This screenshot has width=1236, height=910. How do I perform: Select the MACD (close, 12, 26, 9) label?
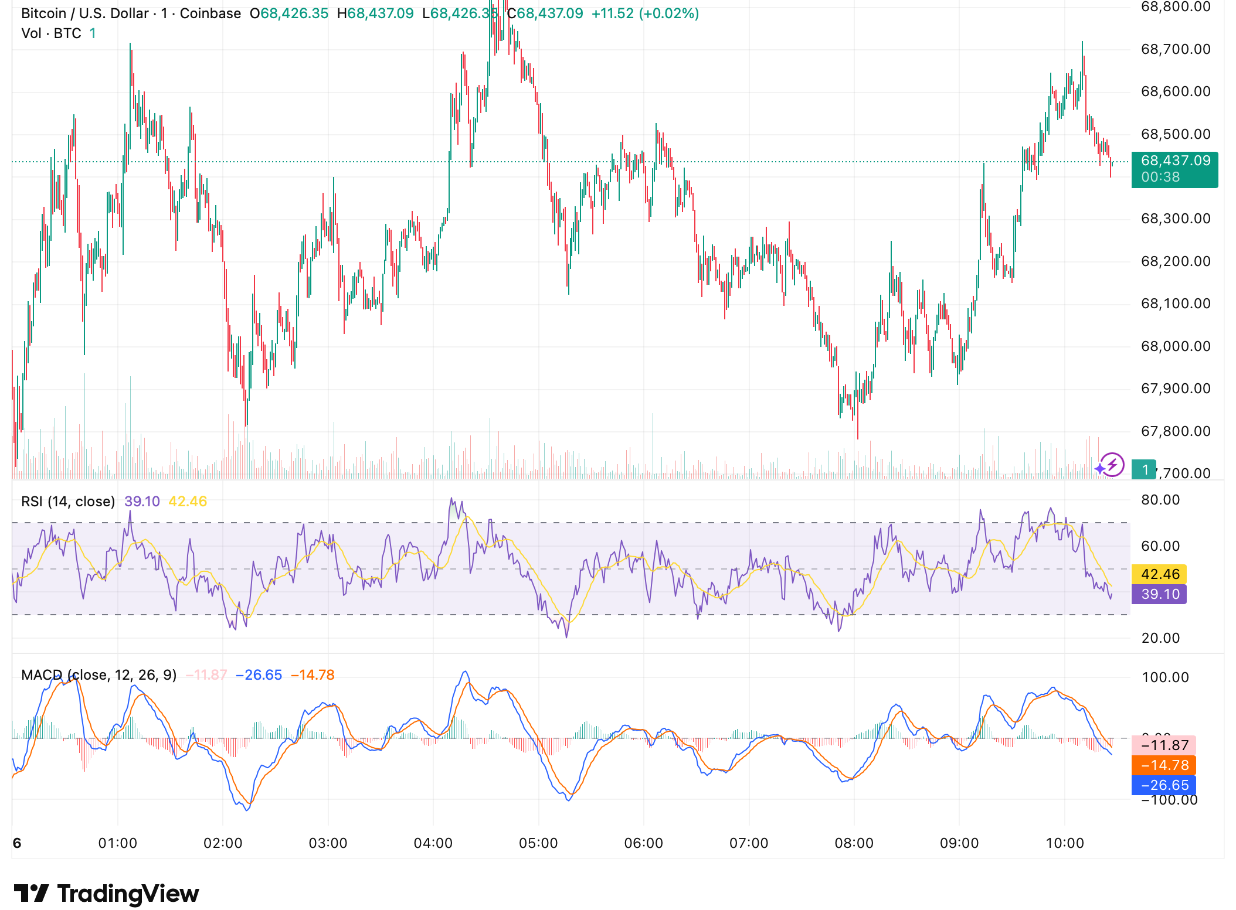point(100,674)
